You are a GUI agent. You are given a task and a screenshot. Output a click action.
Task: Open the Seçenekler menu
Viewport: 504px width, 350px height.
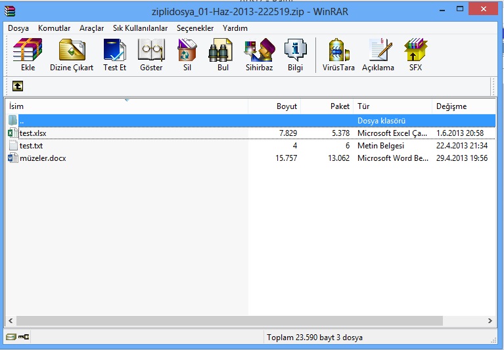195,28
